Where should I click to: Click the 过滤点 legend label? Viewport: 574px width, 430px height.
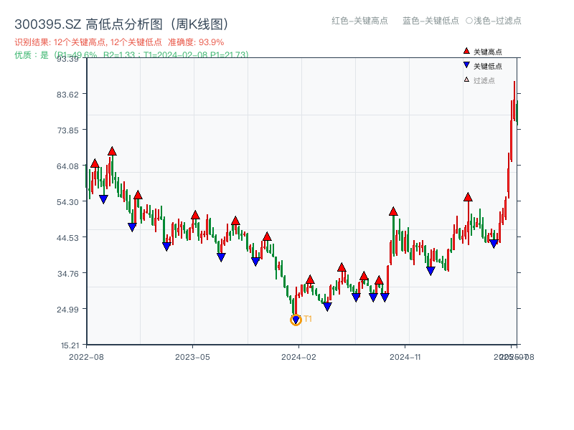pos(484,80)
